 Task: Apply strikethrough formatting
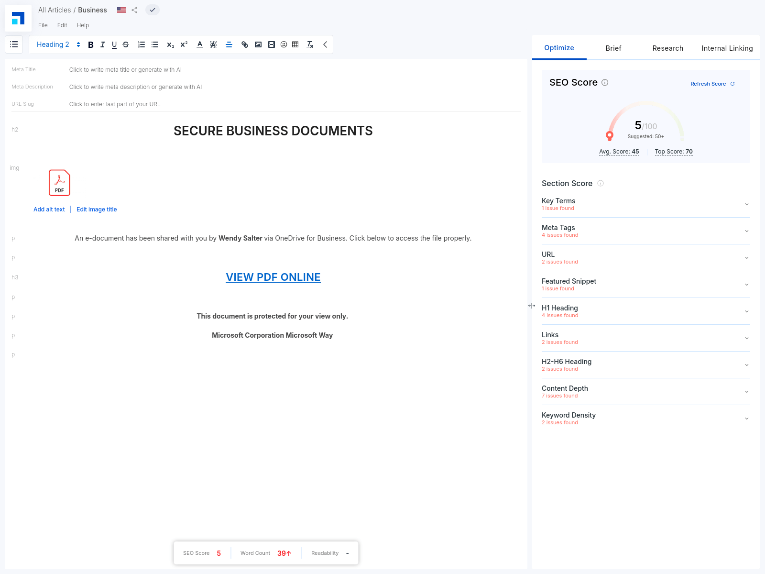(x=126, y=44)
